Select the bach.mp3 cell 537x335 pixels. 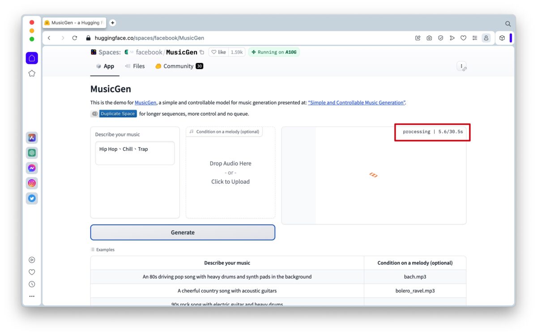tap(415, 277)
